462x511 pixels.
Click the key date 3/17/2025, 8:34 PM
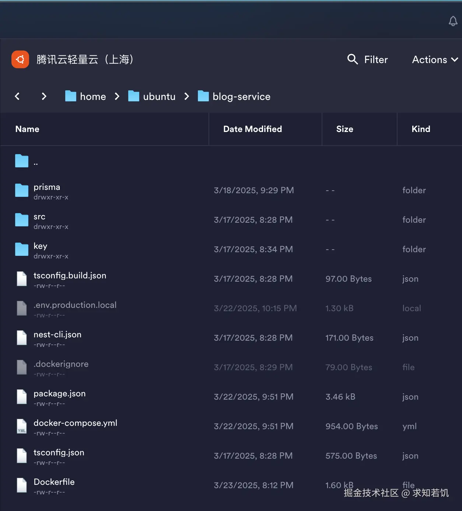coord(253,249)
